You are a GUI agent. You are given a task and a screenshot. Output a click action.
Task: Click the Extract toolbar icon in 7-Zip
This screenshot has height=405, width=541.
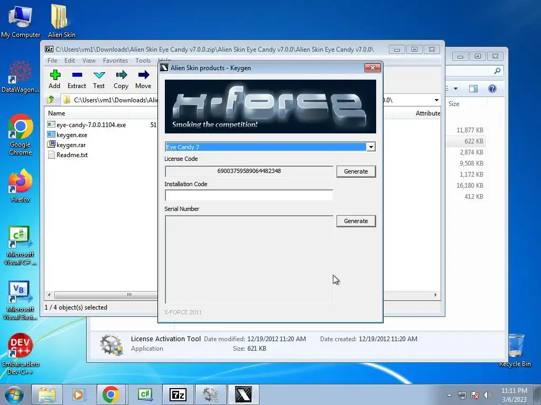(77, 79)
